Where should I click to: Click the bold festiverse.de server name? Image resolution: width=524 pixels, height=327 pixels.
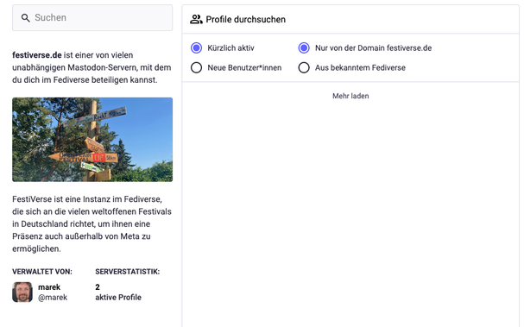[37, 54]
